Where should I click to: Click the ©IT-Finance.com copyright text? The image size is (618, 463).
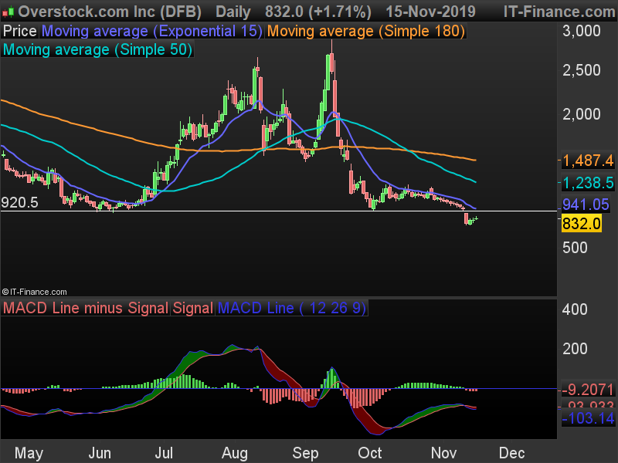pos(34,292)
